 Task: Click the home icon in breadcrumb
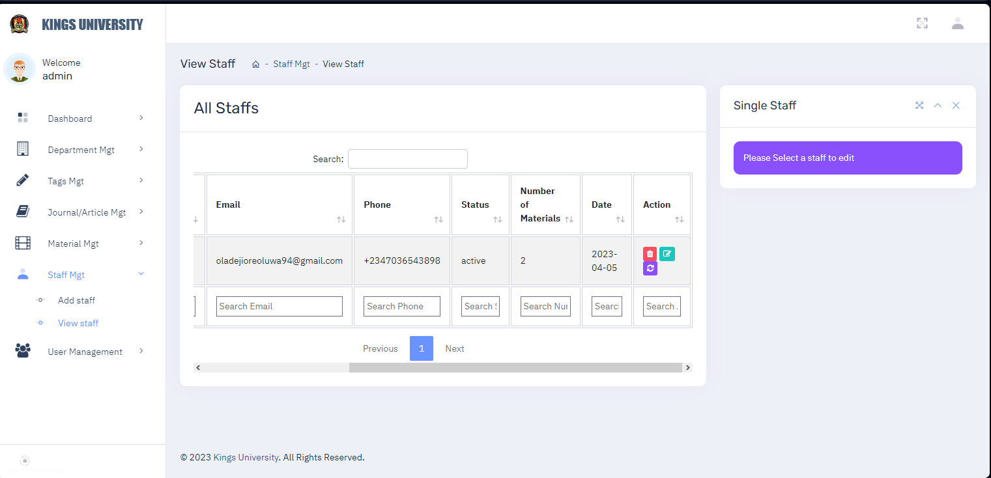pyautogui.click(x=256, y=64)
